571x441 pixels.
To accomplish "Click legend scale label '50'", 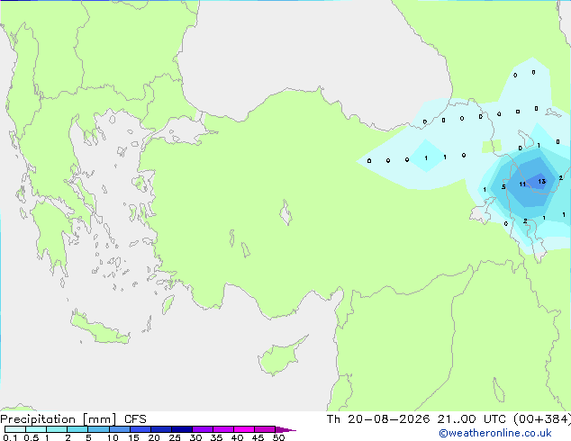I will (x=278, y=437).
